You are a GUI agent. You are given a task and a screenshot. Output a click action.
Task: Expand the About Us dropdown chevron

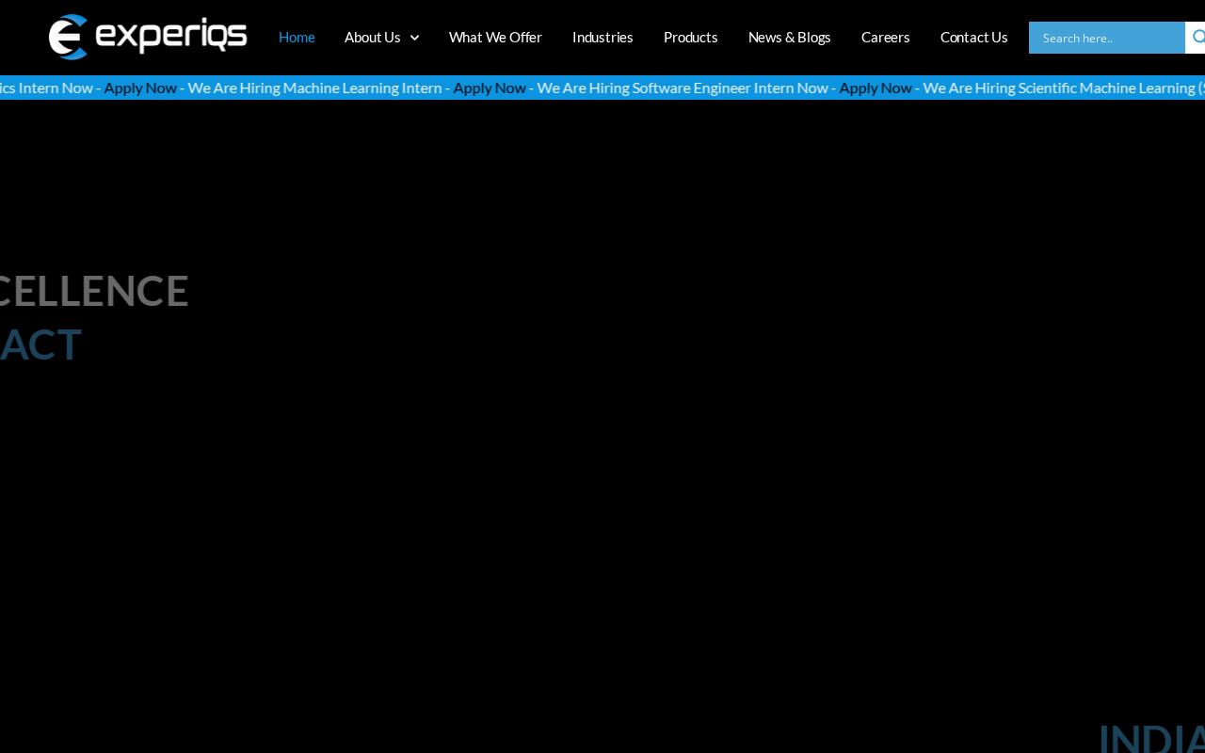(414, 38)
